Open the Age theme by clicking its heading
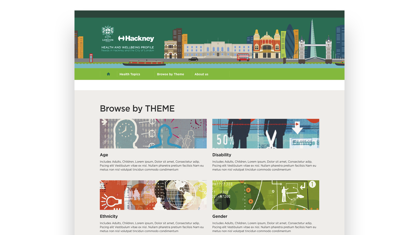The height and width of the screenshot is (235, 419). click(104, 155)
